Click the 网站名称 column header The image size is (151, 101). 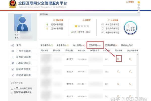(45, 50)
